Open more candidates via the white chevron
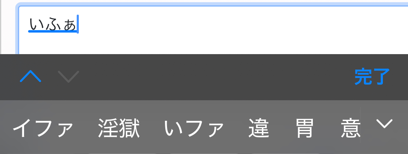 (x=384, y=124)
